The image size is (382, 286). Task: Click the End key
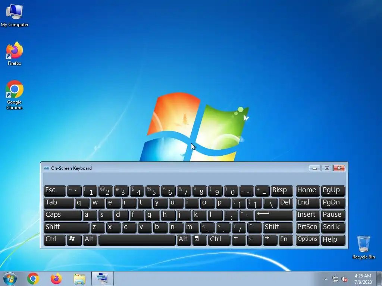point(308,203)
